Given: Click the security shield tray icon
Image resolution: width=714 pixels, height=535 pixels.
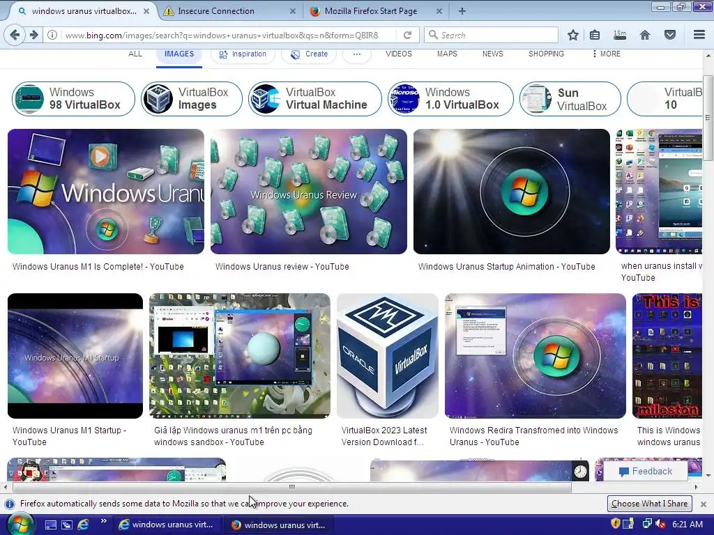Looking at the screenshot, I should (x=615, y=524).
